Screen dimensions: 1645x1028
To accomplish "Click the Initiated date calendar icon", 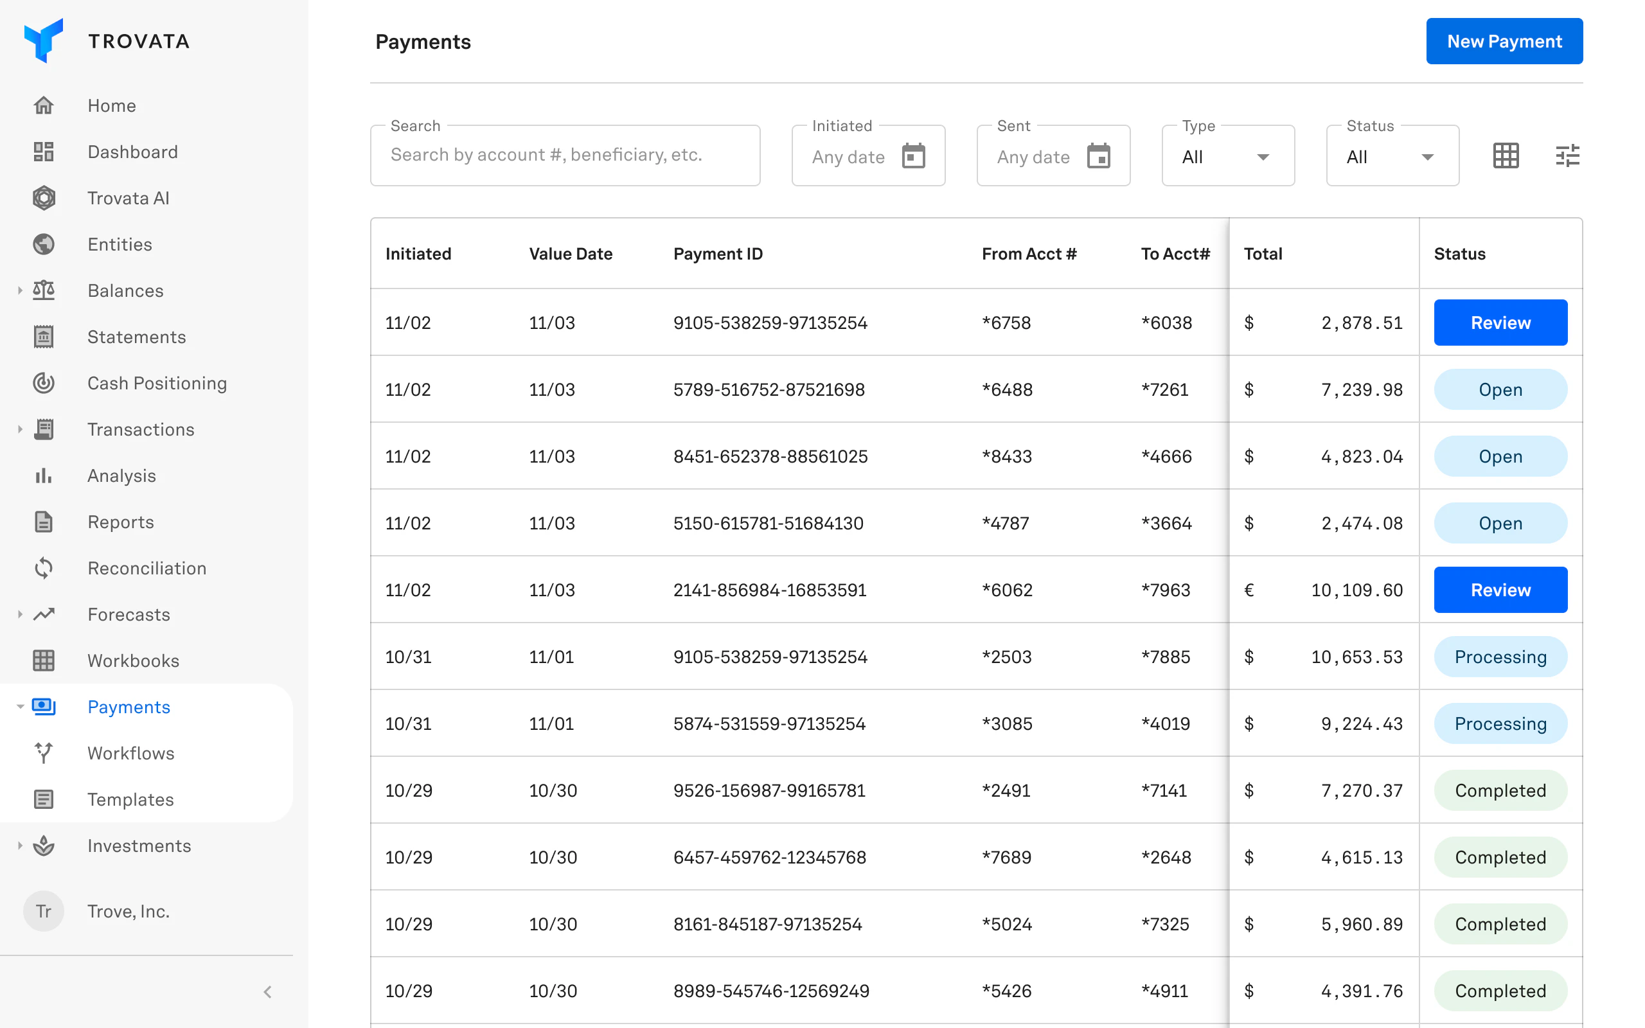I will (913, 155).
